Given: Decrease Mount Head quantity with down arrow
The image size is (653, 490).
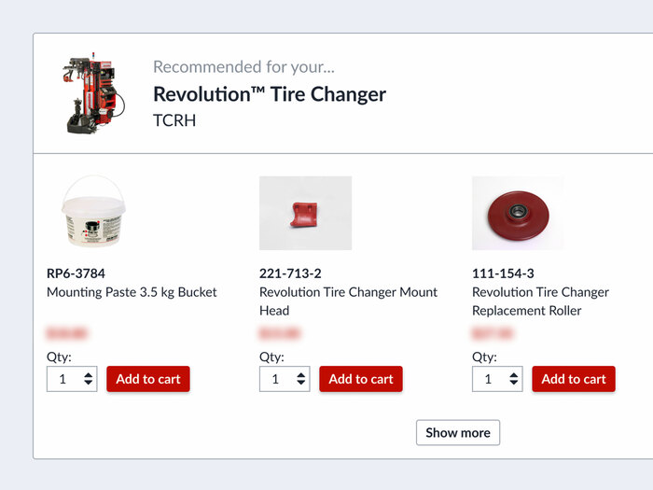Looking at the screenshot, I should [x=301, y=384].
